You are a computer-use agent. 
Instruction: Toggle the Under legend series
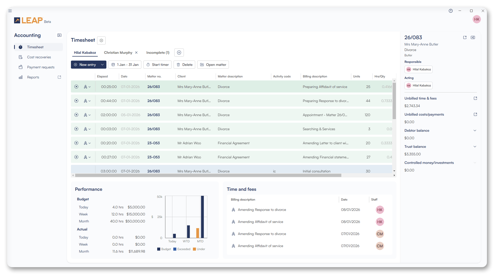click(x=199, y=249)
